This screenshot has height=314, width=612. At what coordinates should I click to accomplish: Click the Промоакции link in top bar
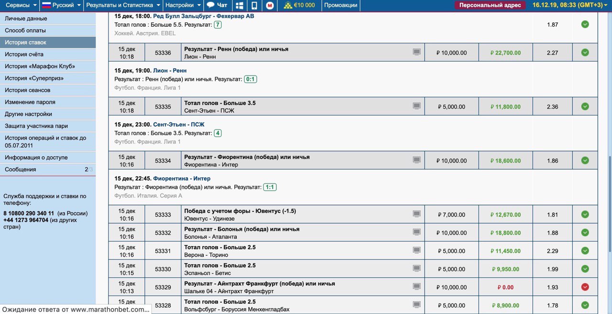pyautogui.click(x=340, y=5)
